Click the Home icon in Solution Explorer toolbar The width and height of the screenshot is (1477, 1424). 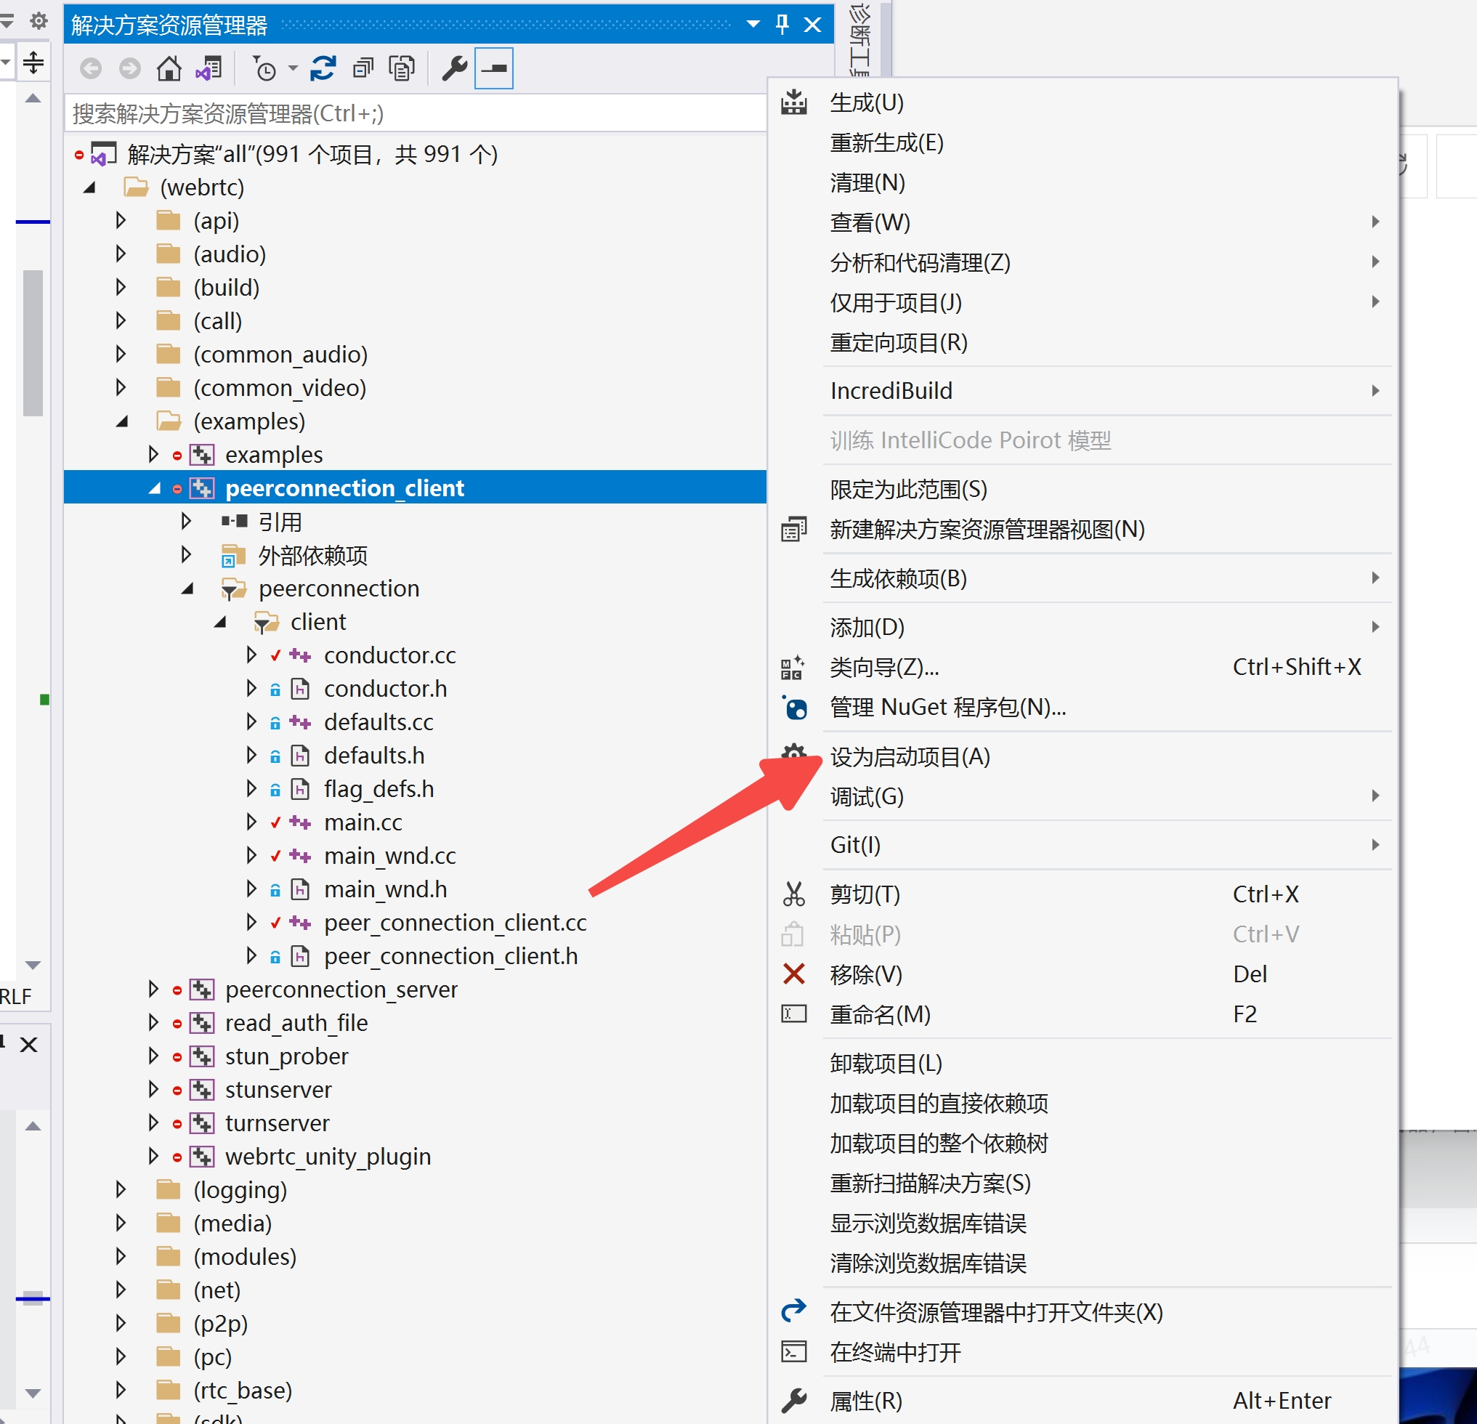click(x=169, y=68)
